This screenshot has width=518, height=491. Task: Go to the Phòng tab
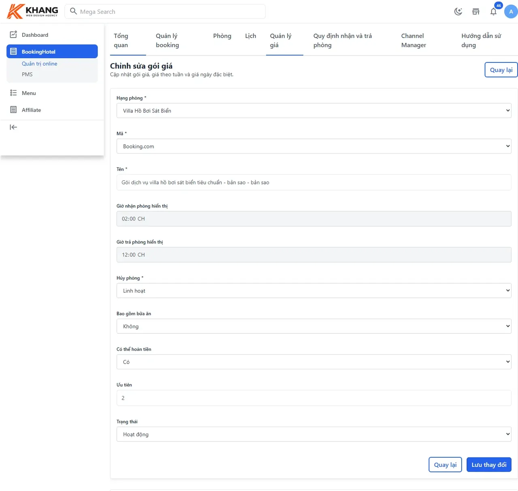222,36
